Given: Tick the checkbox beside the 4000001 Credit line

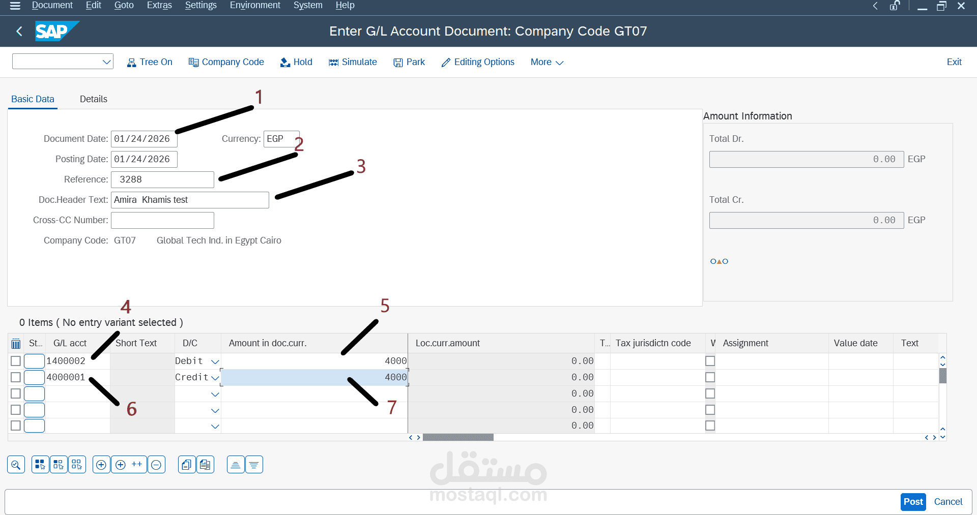Looking at the screenshot, I should 15,377.
